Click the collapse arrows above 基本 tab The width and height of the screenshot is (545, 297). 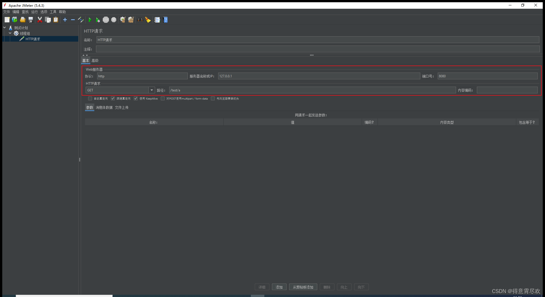click(x=85, y=55)
